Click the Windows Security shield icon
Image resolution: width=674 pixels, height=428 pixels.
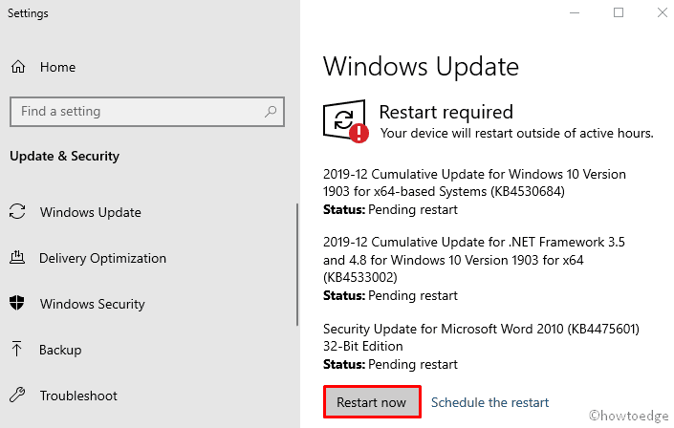tap(17, 303)
